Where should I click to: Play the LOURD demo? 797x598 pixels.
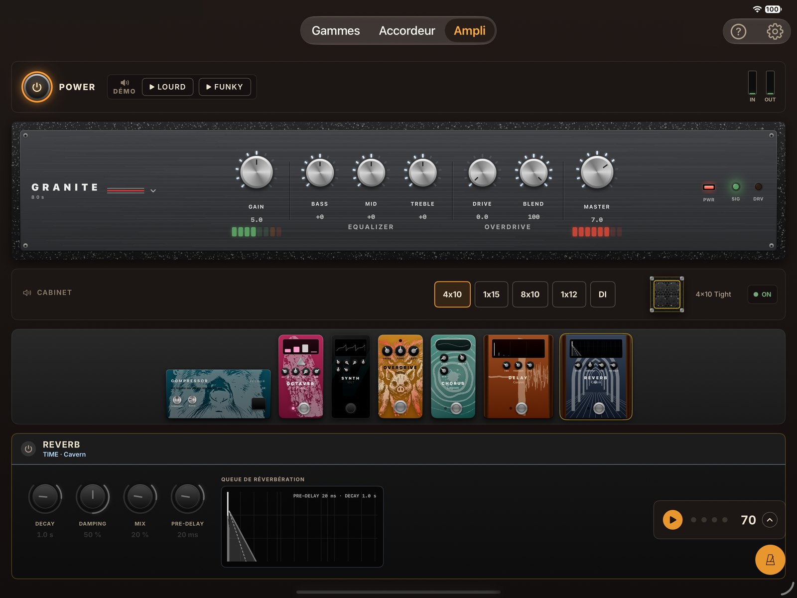point(167,87)
